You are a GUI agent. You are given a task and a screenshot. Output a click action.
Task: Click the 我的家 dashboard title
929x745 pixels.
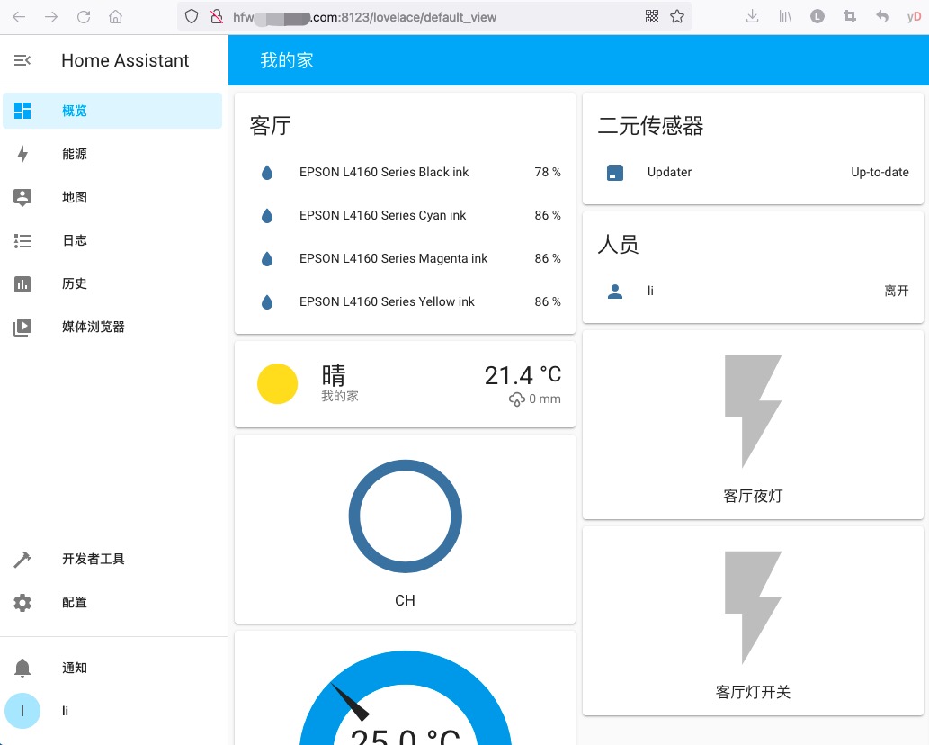coord(287,60)
